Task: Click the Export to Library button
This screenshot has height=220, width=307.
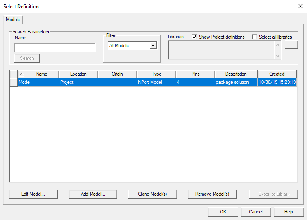Action: 274,194
